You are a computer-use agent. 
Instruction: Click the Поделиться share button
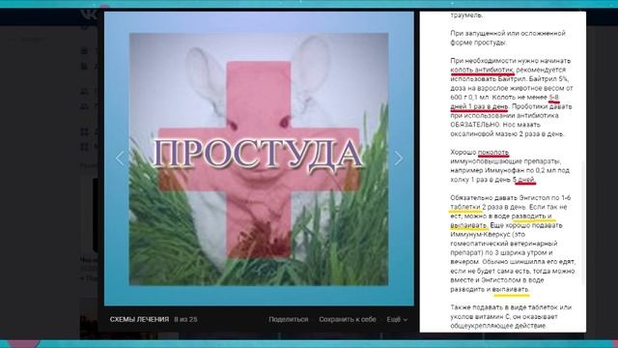pyautogui.click(x=288, y=319)
